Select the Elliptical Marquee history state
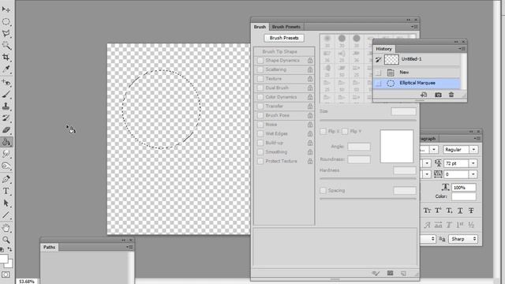Screen dimensions: 505x284 [x=417, y=83]
